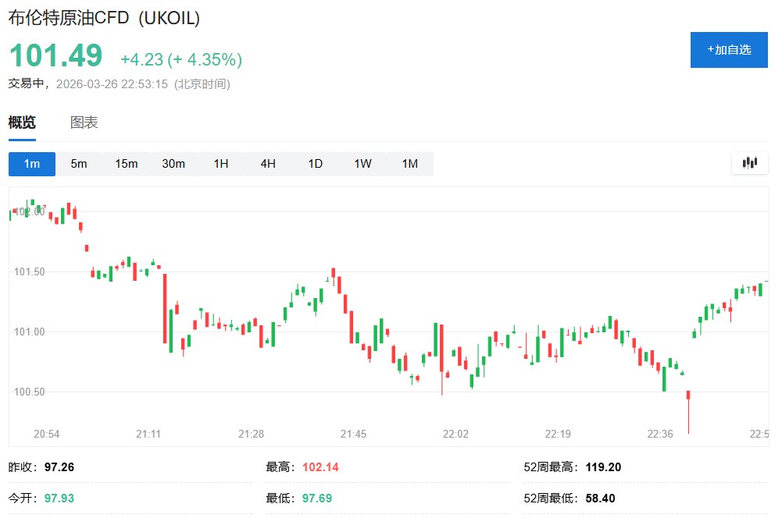Switch chart to 15m interval
Image resolution: width=782 pixels, height=518 pixels.
(x=127, y=164)
